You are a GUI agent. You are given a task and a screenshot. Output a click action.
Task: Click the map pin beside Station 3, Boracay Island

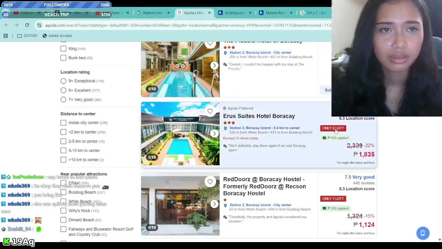pyautogui.click(x=225, y=129)
